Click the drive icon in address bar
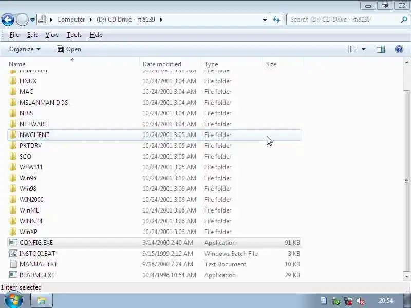The height and width of the screenshot is (308, 411). tap(42, 20)
